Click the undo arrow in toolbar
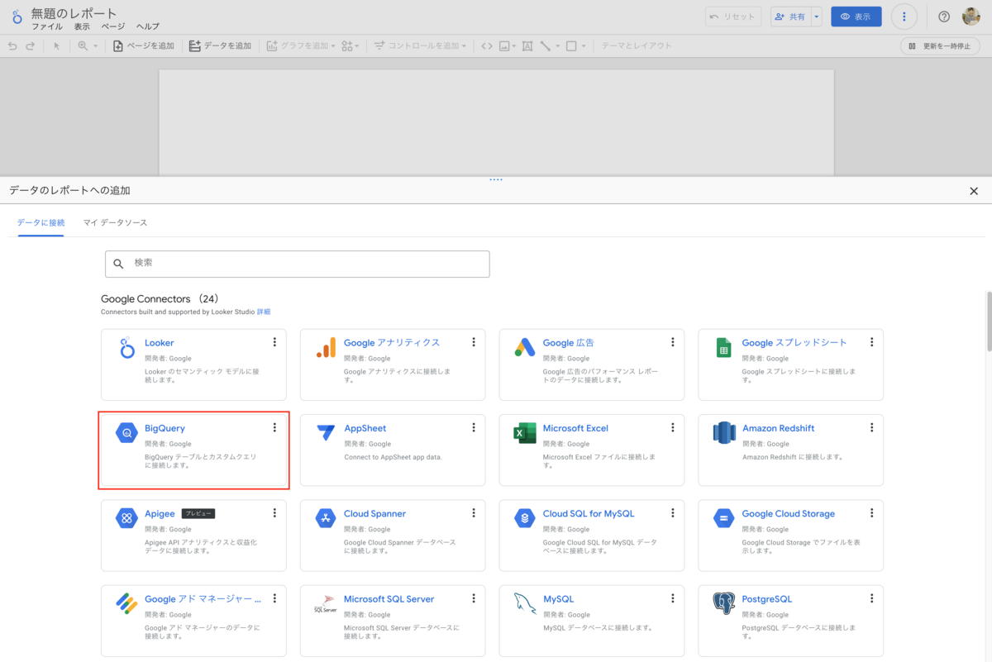 point(12,46)
